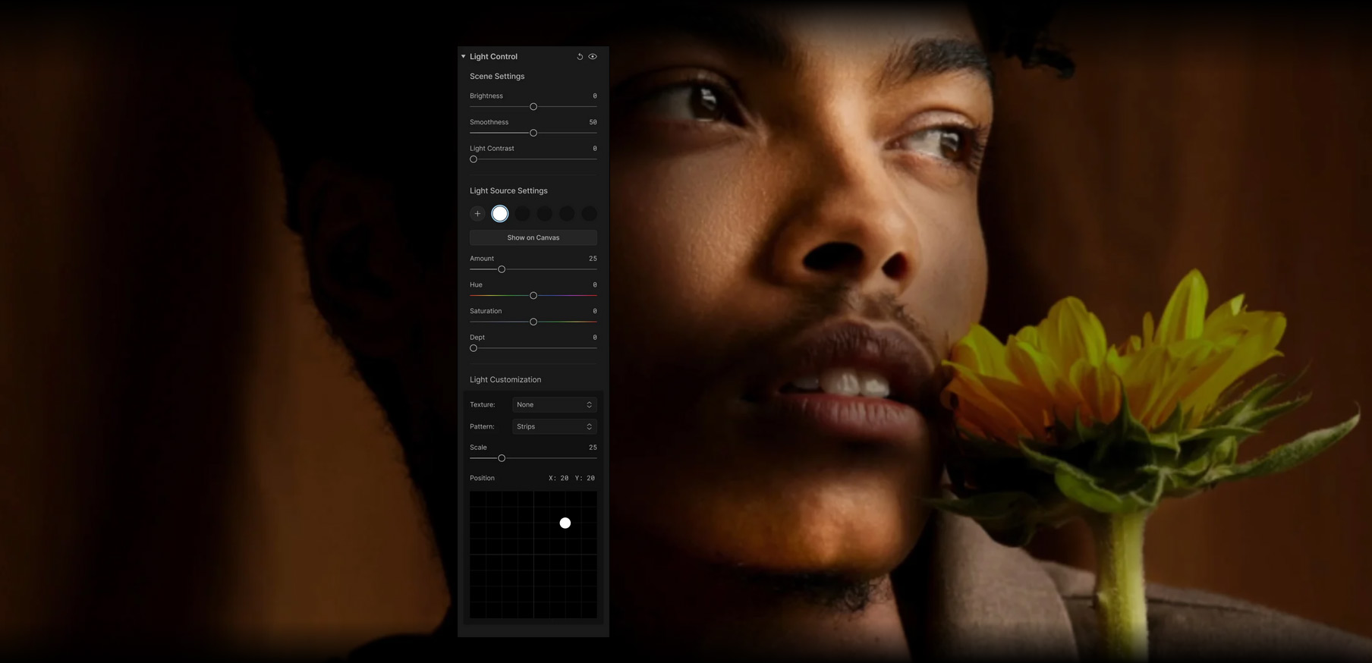Click the Light Source Settings heading

point(508,191)
